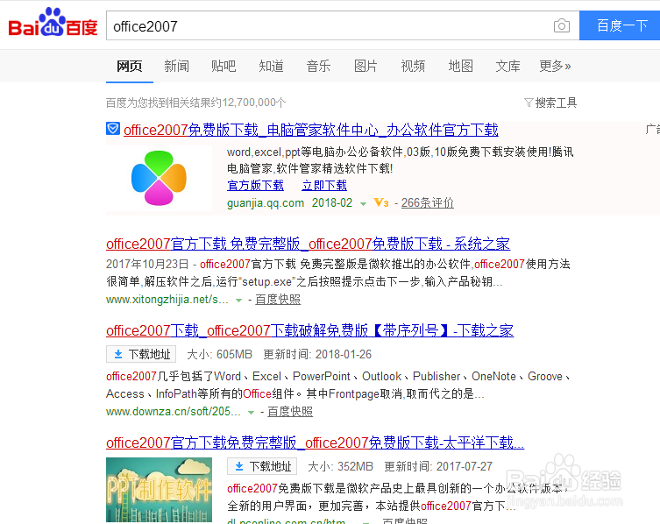The image size is (660, 524).
Task: Click 更新时间: 2018-01-26 text
Action: (317, 354)
